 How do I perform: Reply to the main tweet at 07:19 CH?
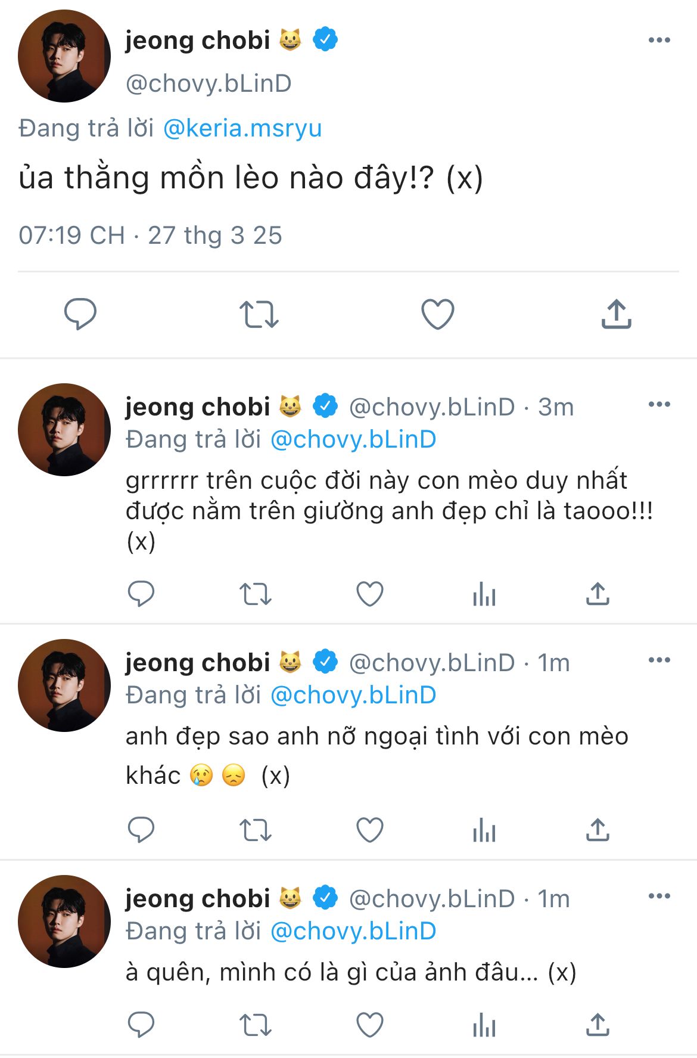(80, 314)
